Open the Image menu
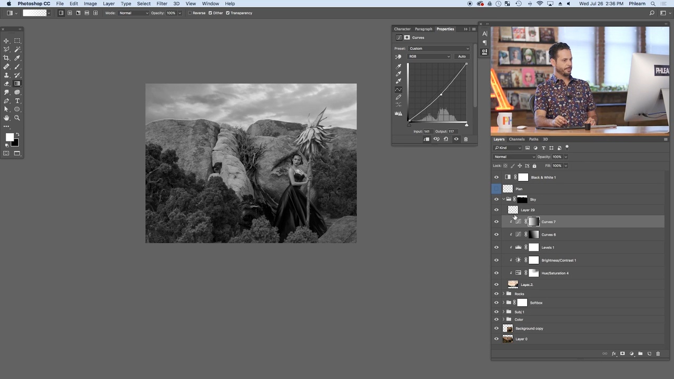Image resolution: width=674 pixels, height=379 pixels. pos(90,4)
